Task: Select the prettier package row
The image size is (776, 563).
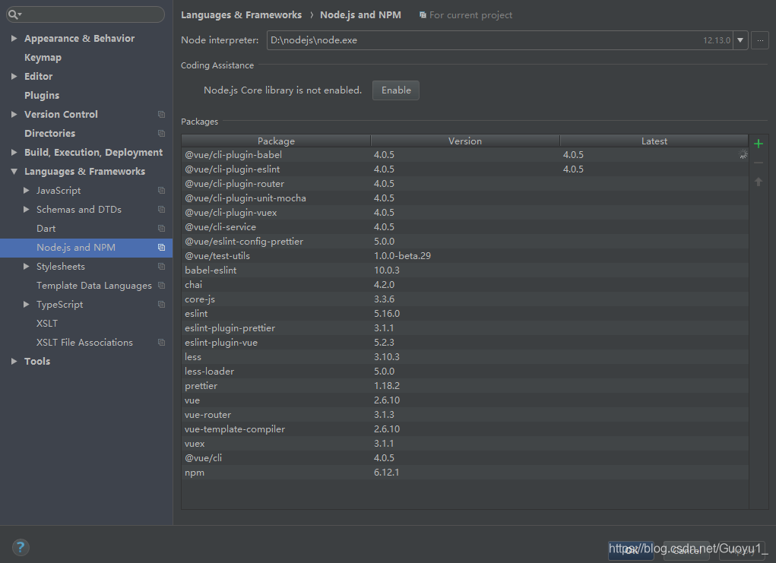Action: 464,385
